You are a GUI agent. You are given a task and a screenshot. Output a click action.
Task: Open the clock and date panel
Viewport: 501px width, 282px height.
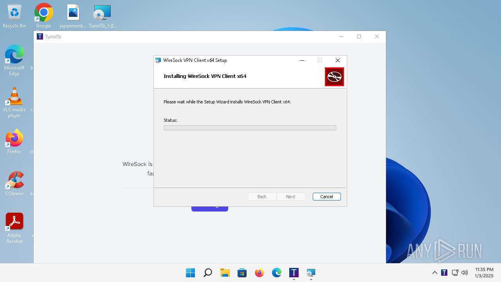[x=484, y=273]
